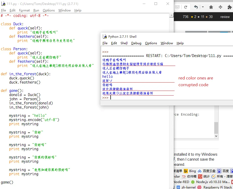Screen dimensions: 233x189
Task: Open the puzzle-piece add-ons icon
Action: 230,7
